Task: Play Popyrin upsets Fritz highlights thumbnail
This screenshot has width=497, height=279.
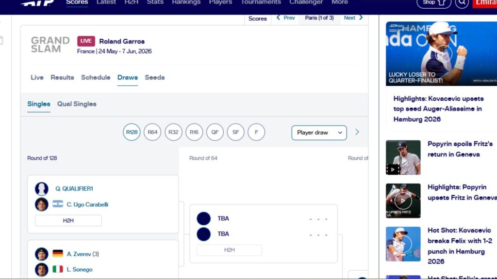Action: click(x=403, y=201)
